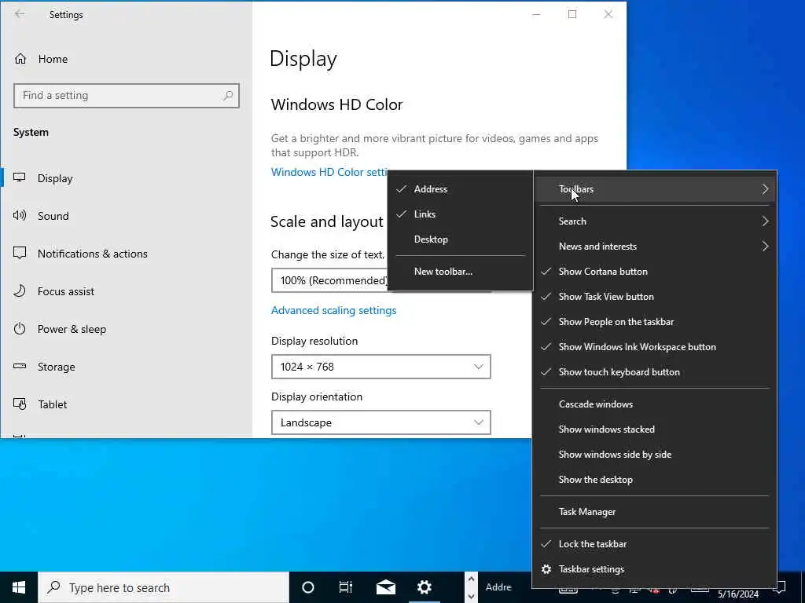Screen dimensions: 805x603
Task: Click the Address toolbar on taskbar
Action: click(498, 587)
